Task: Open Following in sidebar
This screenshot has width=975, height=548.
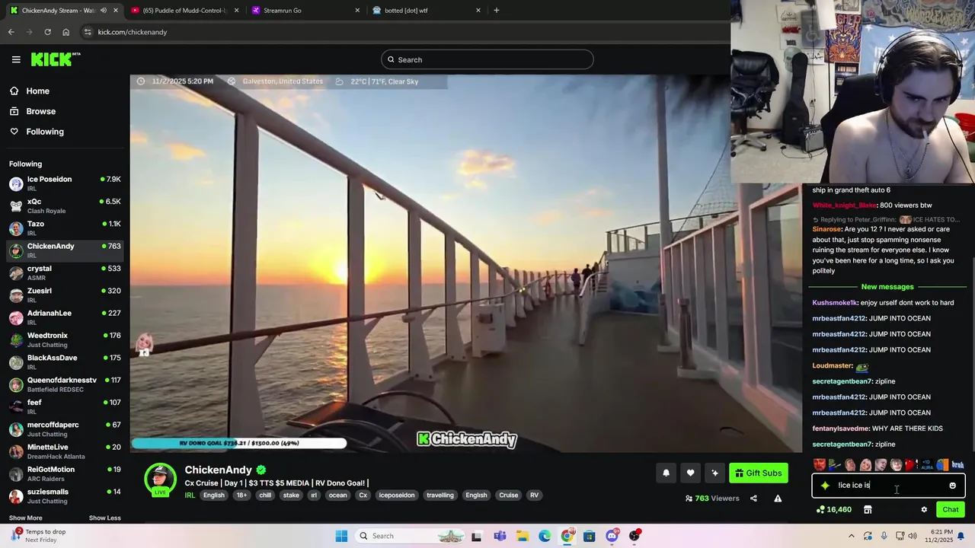Action: 45,132
